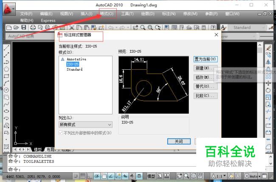The height and width of the screenshot is (182, 276).
Task: Select the Ellipse draw tool
Action: click(x=6, y=111)
